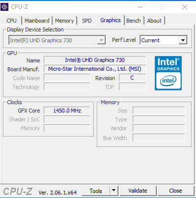Expand the Perf Level Current dropdown

183,40
